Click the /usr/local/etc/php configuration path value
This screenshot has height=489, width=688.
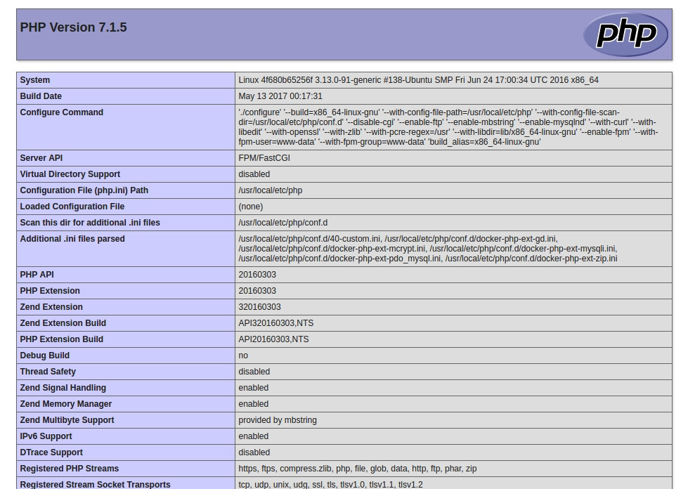pos(271,190)
